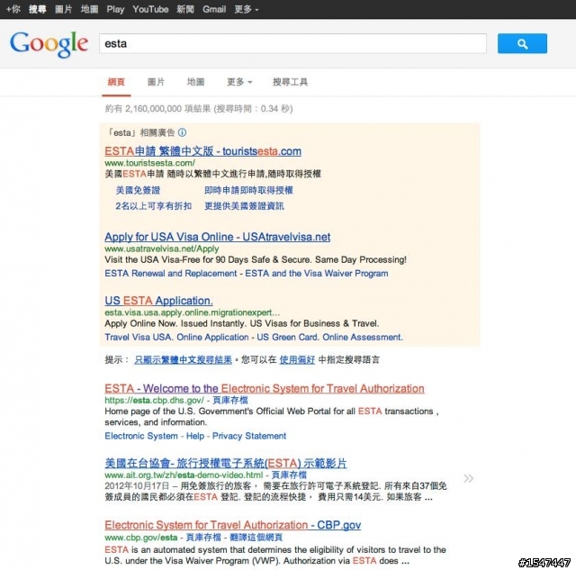Click ESTA Renewal and Replacement link
This screenshot has height=570, width=576.
[171, 274]
